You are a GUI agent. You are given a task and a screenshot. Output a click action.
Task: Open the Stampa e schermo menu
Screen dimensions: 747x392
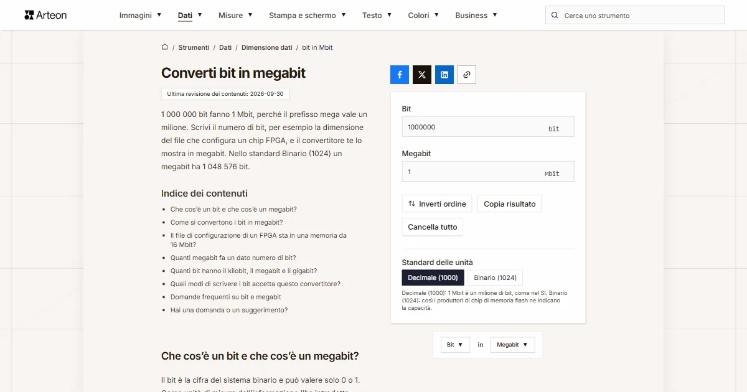point(308,15)
